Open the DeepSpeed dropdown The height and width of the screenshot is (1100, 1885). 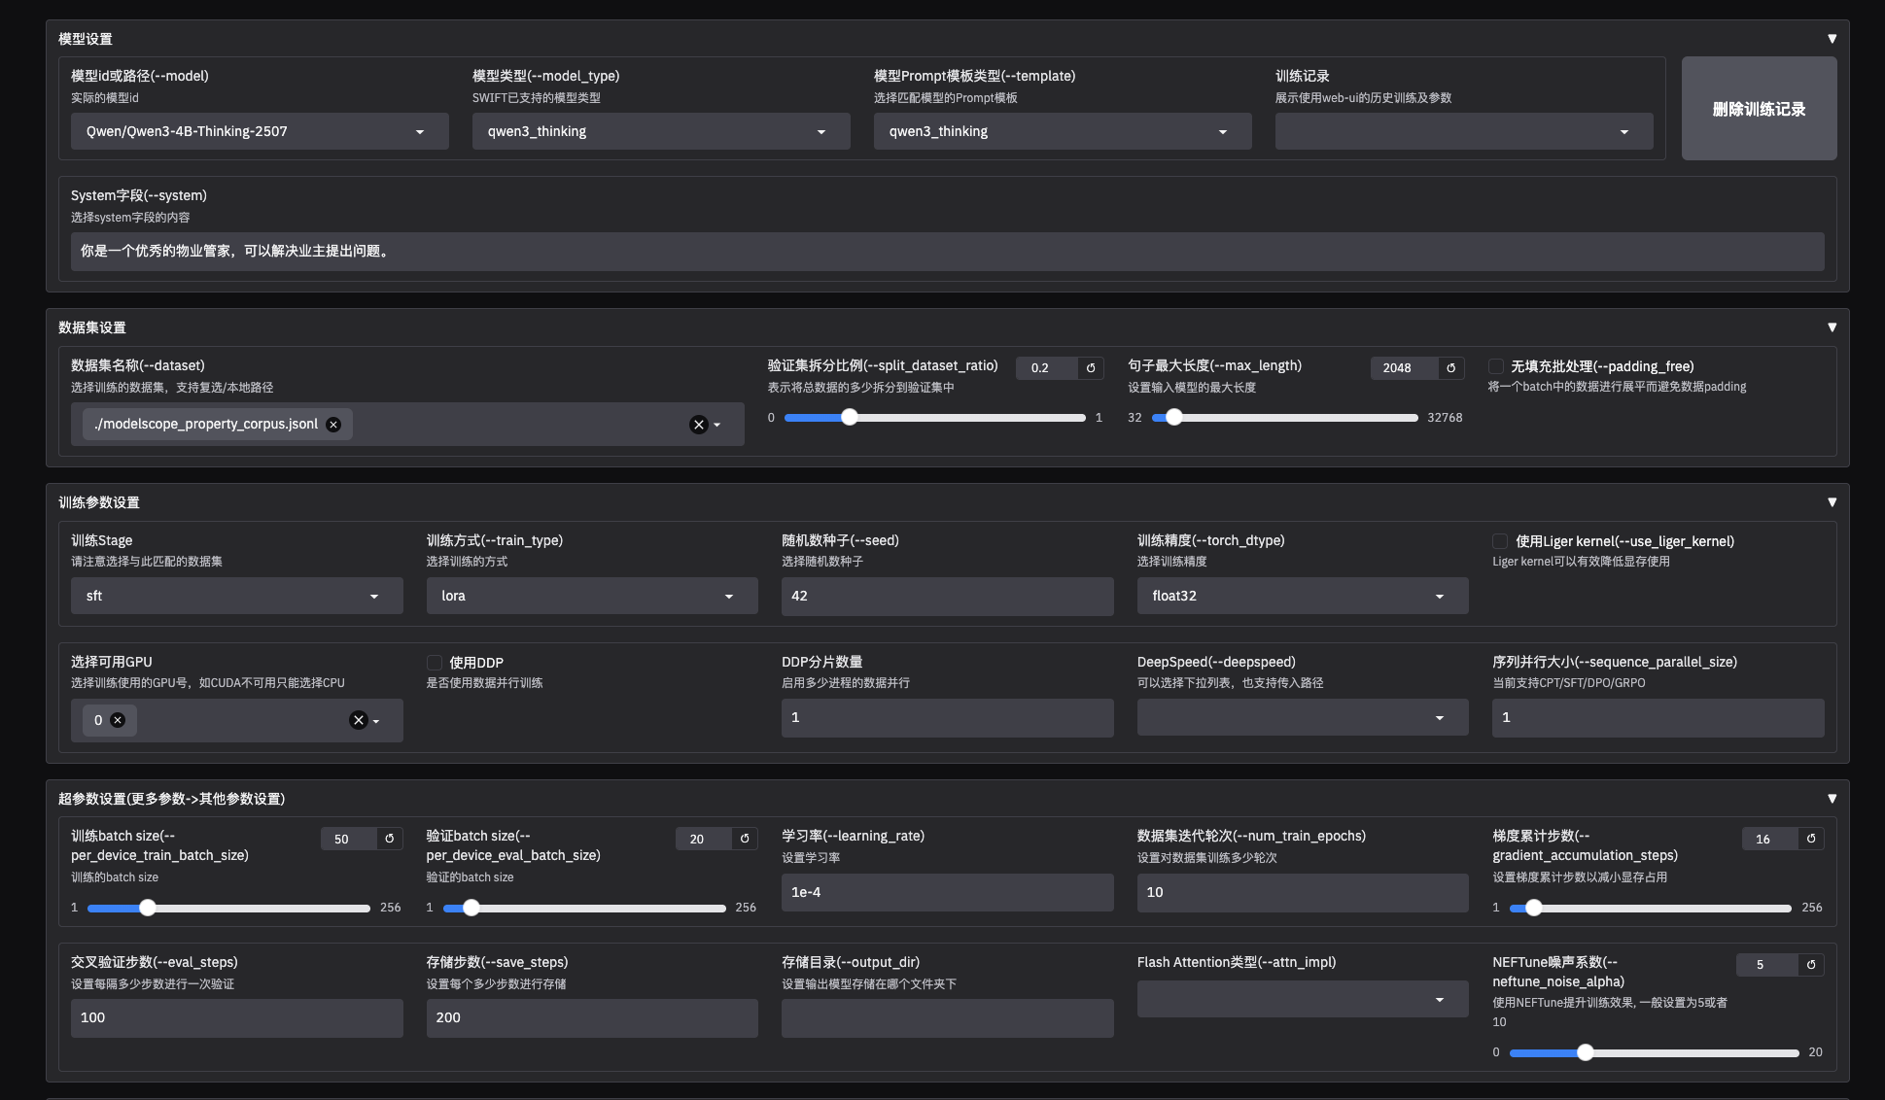(x=1302, y=717)
